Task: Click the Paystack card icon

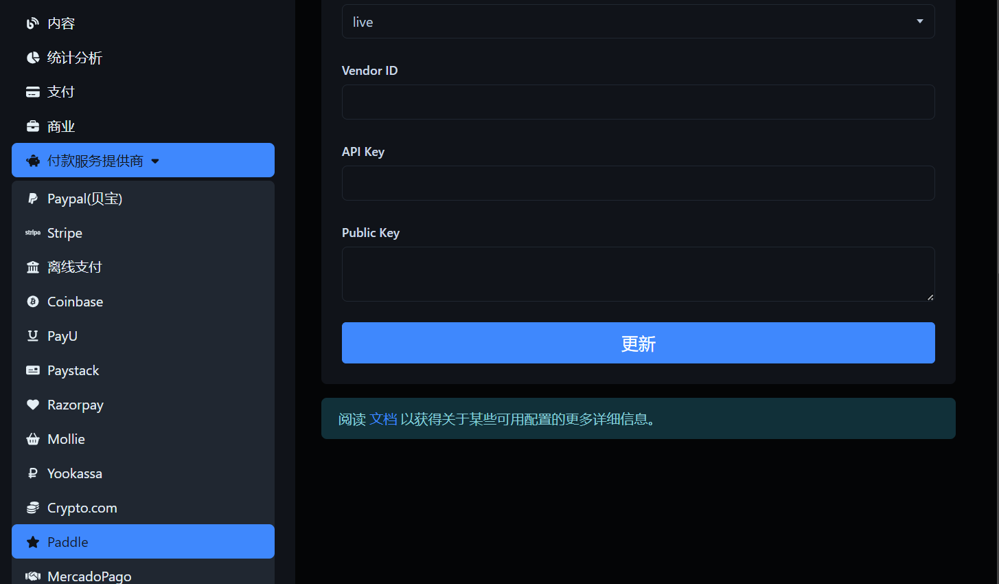Action: [32, 370]
